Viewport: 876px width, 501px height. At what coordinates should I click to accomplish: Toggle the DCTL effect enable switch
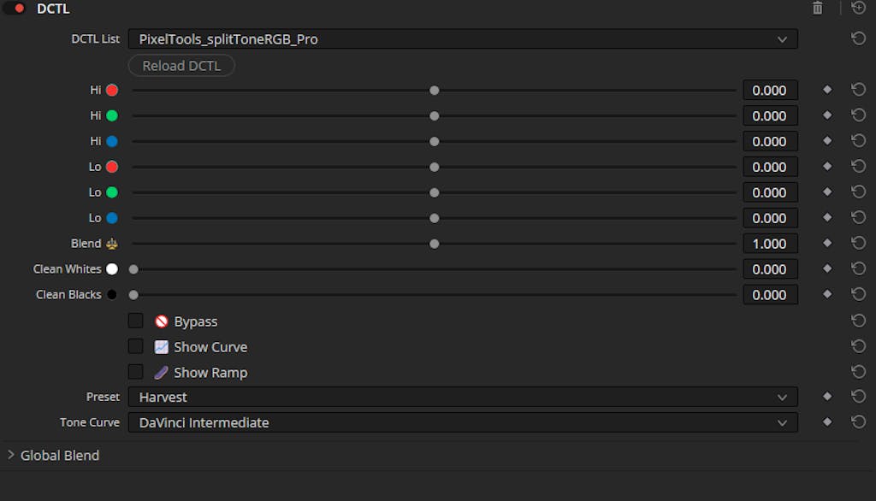(x=15, y=9)
